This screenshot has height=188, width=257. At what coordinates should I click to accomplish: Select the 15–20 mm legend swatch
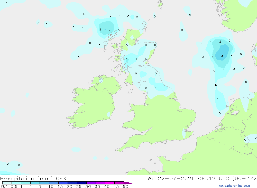tap(63, 183)
